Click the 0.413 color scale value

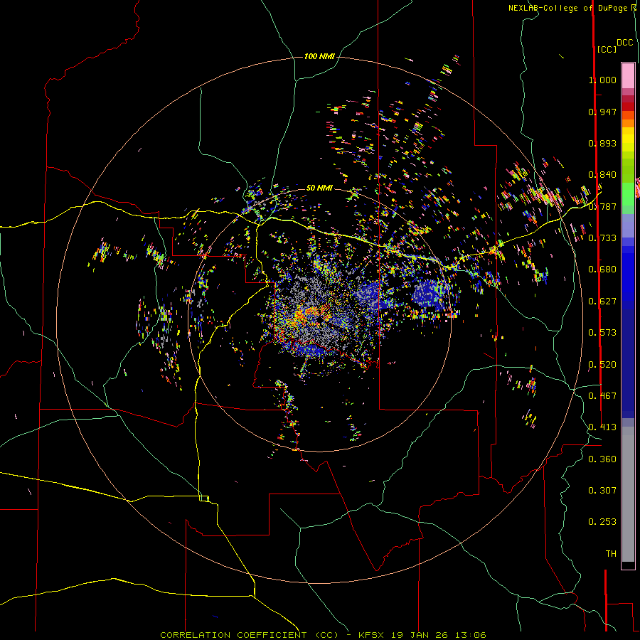click(x=602, y=427)
